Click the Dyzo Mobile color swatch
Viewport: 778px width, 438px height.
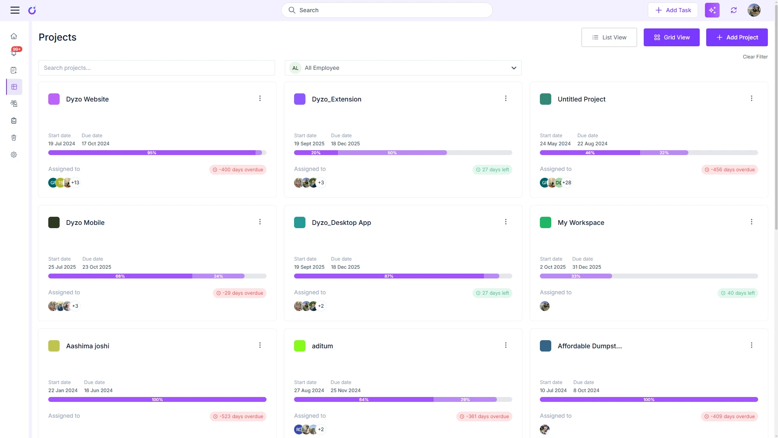(54, 222)
